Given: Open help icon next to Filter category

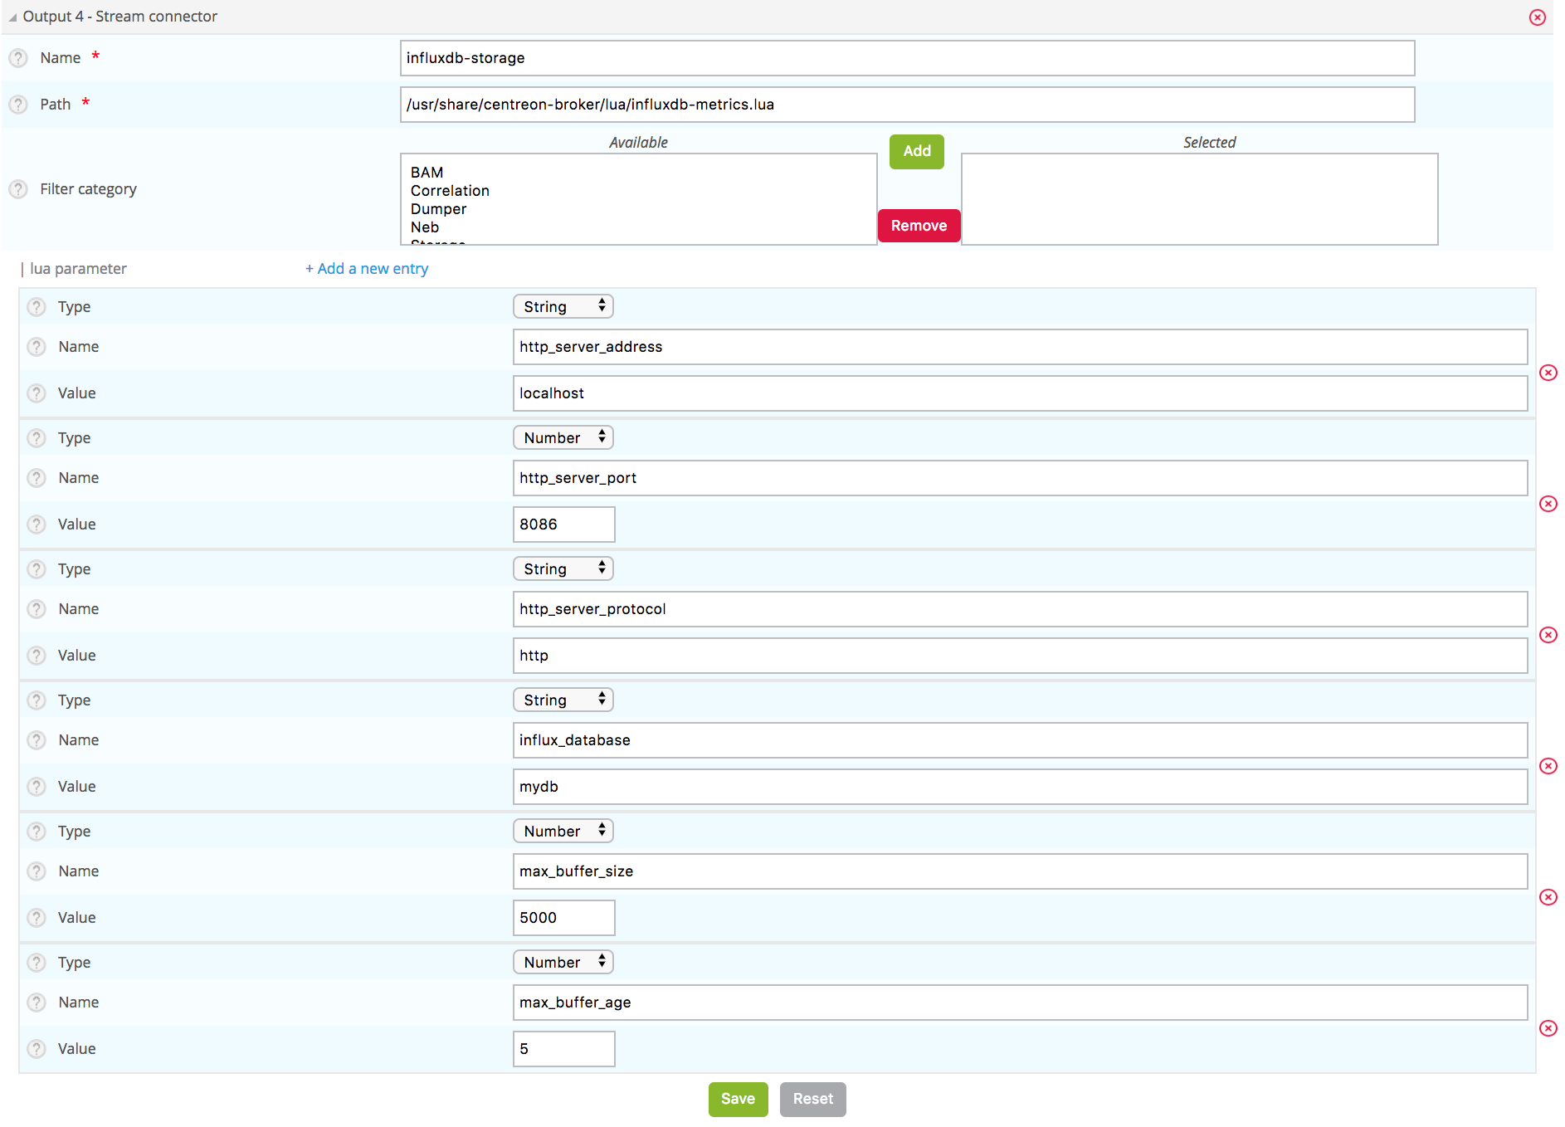Looking at the screenshot, I should [18, 189].
